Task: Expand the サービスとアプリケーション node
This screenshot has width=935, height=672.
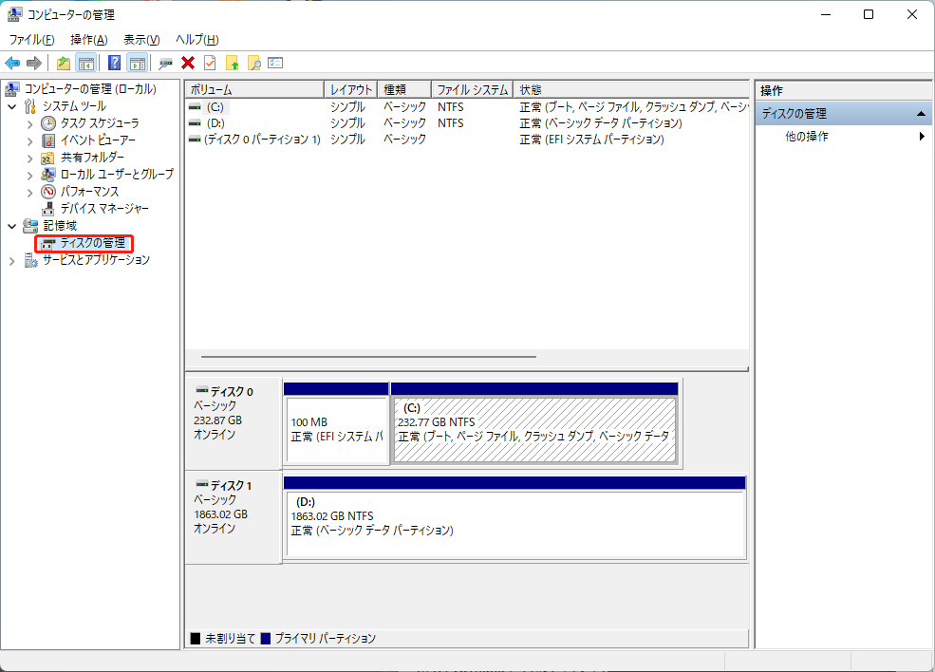Action: click(x=12, y=260)
